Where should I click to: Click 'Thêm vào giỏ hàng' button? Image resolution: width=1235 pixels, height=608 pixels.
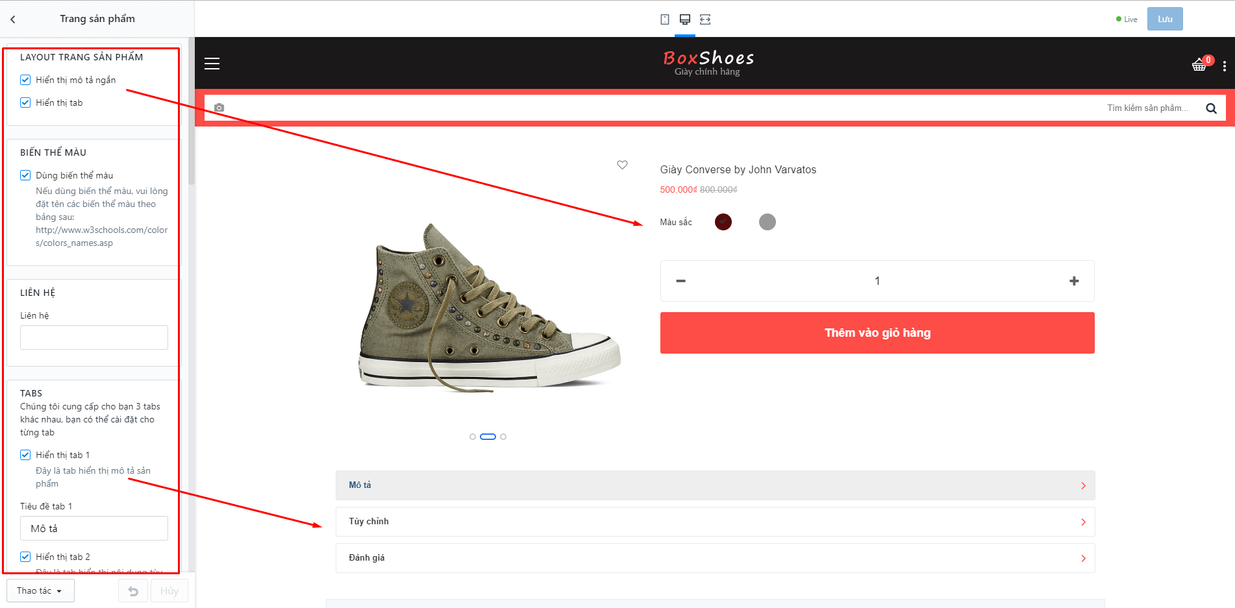click(877, 333)
